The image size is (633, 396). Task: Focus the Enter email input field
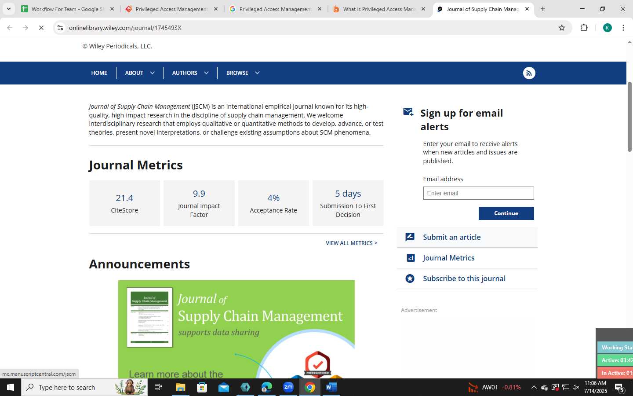[x=478, y=193]
